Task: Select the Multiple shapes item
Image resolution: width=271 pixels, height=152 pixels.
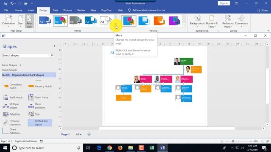Action: point(11,106)
